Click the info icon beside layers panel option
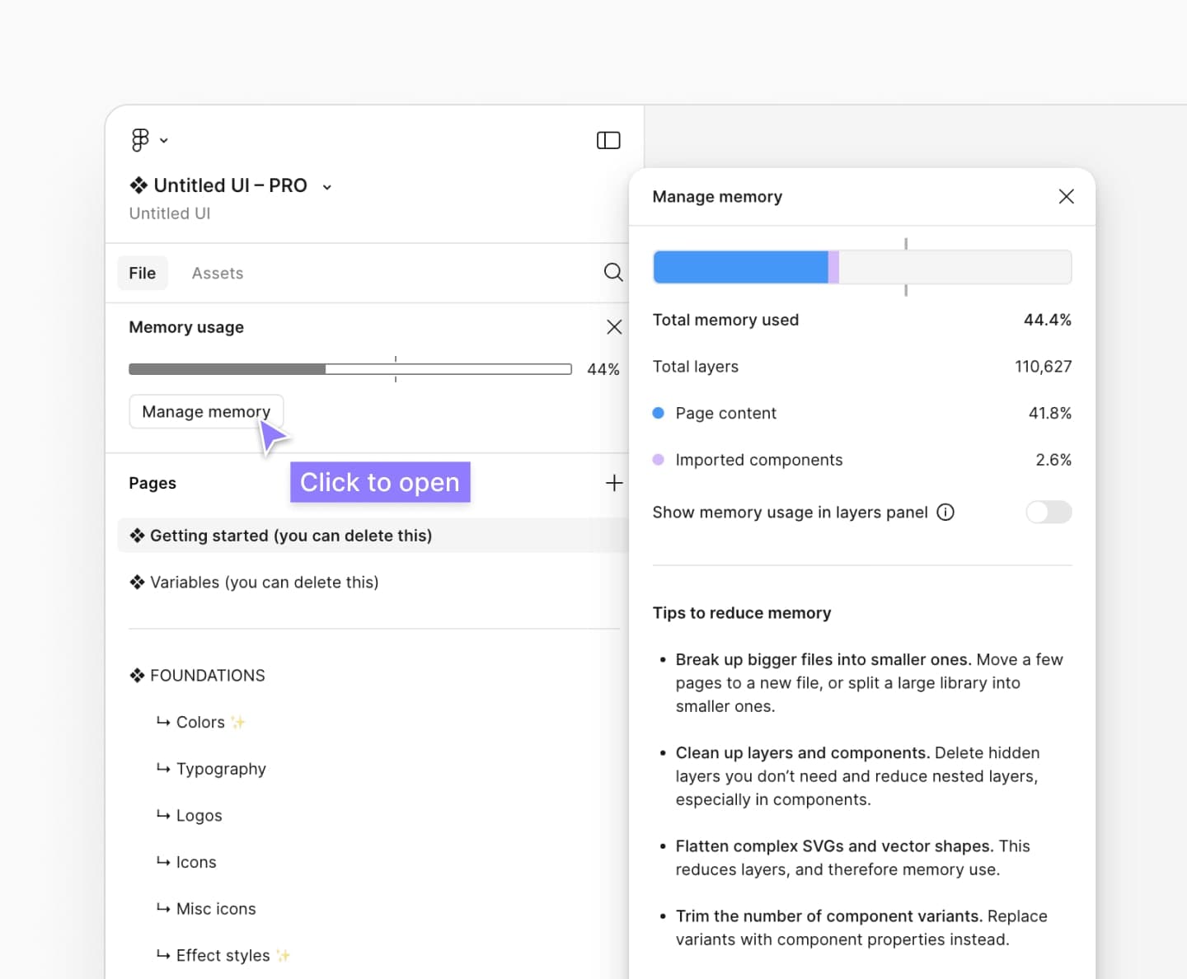This screenshot has width=1187, height=979. pos(945,513)
